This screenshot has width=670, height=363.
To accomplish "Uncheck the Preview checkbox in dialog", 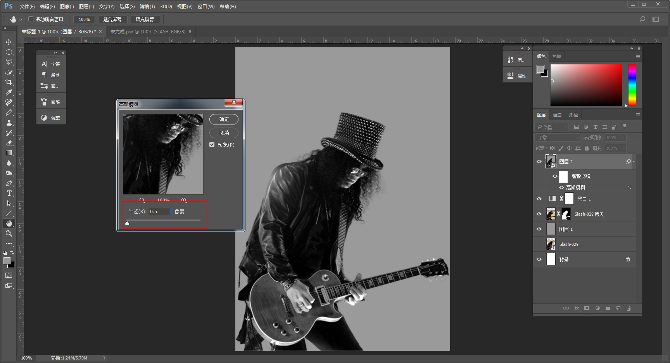I will click(212, 145).
